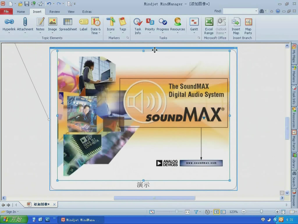The width and height of the screenshot is (298, 224).
Task: Click the quick print icon
Action: coord(33,3)
